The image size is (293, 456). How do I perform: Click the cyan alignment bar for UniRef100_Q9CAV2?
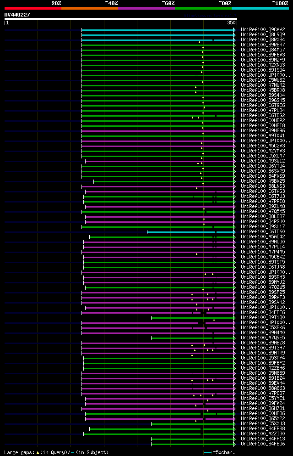[158, 30]
